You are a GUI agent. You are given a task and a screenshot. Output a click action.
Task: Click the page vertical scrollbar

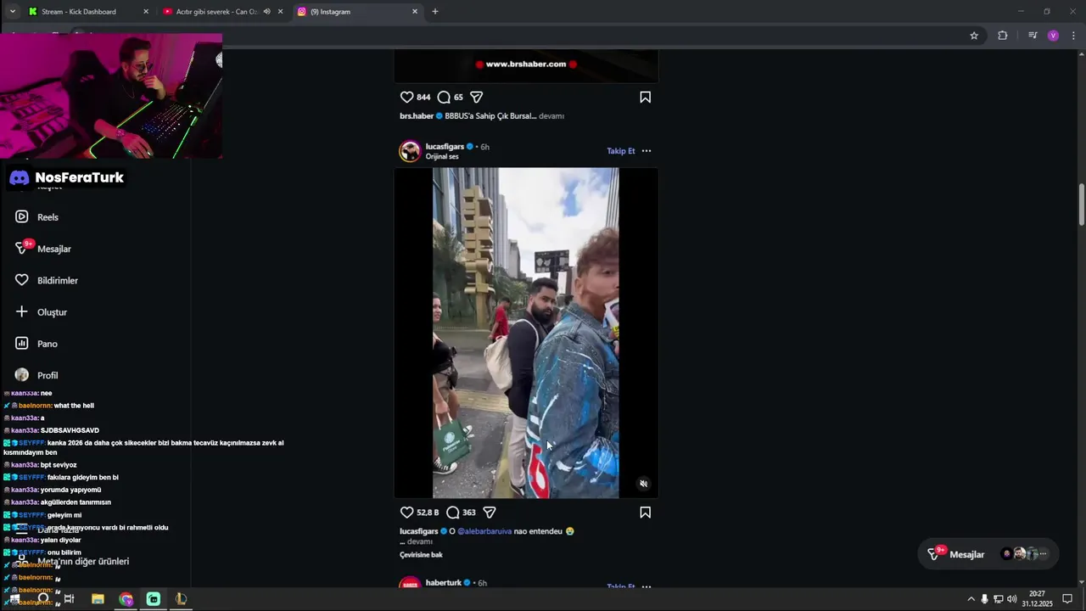(1082, 205)
